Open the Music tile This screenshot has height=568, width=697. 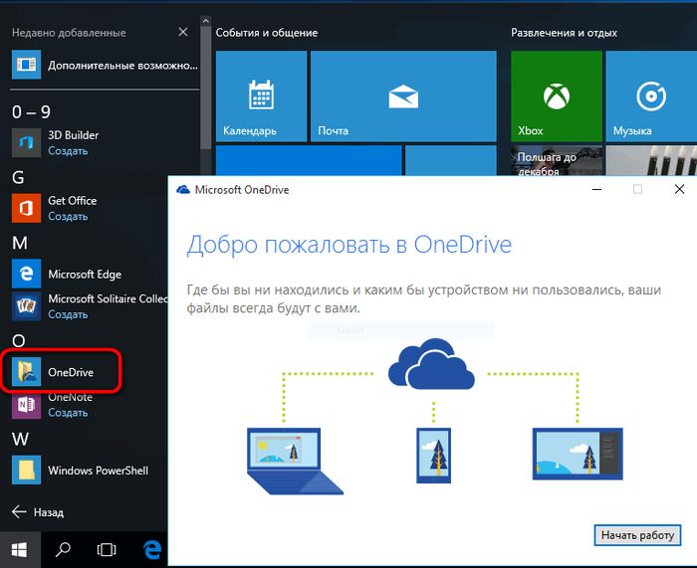pyautogui.click(x=650, y=96)
